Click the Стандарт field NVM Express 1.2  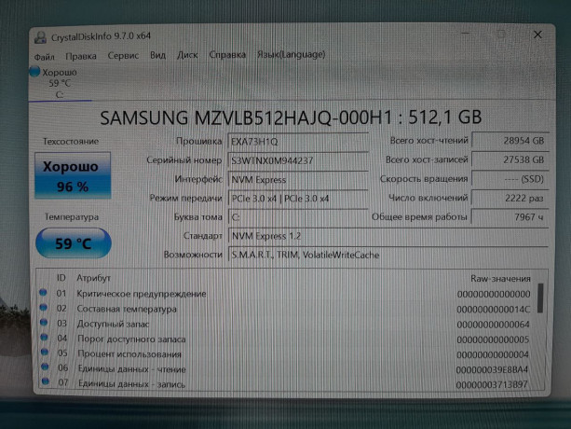point(388,236)
